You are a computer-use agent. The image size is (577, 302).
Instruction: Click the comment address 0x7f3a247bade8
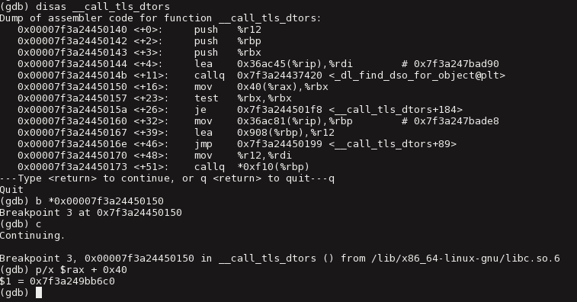pyautogui.click(x=457, y=120)
